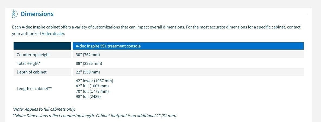This screenshot has height=122, width=321.
Task: Open the A-dec dealer link
Action: coord(53,34)
